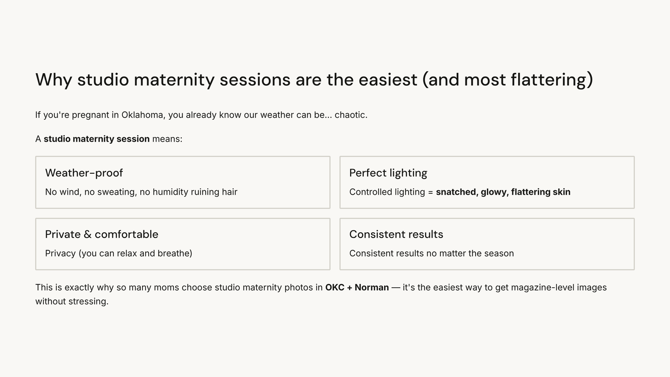Click the 'Controlled lighting =' text
This screenshot has height=377, width=670.
(391, 192)
